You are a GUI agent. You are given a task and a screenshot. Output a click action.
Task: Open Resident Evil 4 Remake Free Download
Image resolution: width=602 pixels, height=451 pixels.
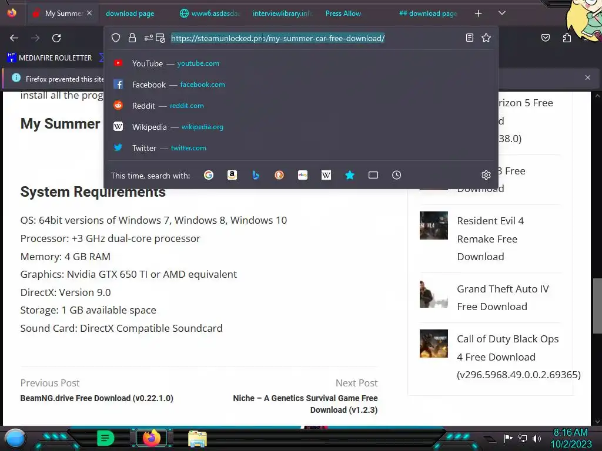click(x=491, y=238)
